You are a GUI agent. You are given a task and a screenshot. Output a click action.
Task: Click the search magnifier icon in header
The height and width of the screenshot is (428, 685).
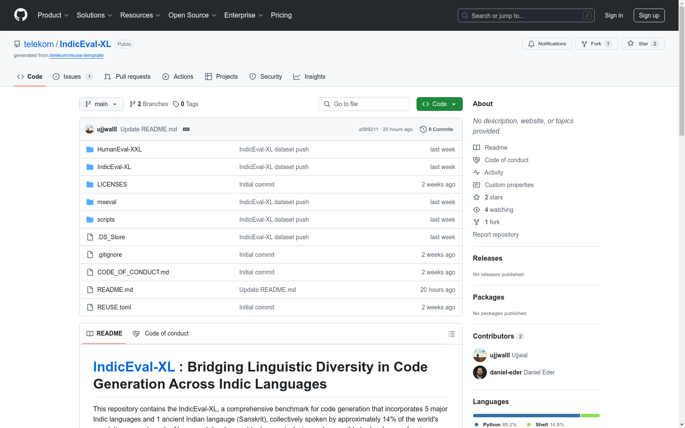(x=465, y=15)
